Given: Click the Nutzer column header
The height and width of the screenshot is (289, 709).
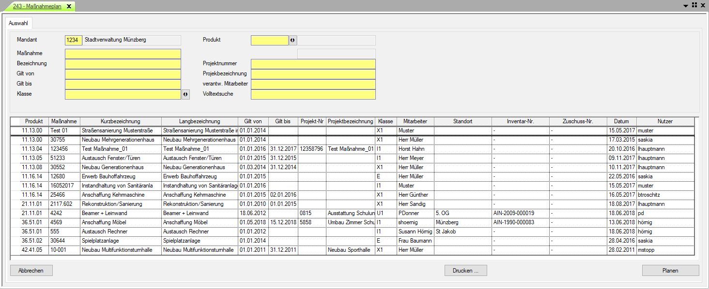Looking at the screenshot, I should (665, 121).
